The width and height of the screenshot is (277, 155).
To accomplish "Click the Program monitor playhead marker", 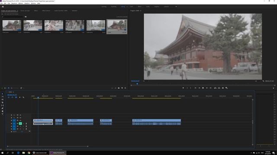I will [x=137, y=84].
